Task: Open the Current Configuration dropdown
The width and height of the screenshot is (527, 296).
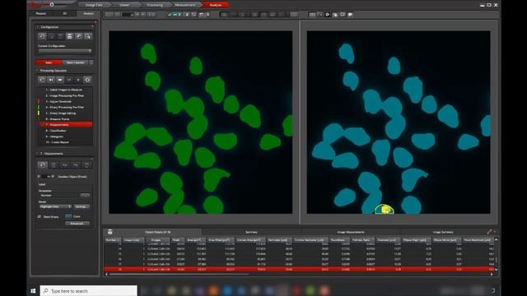Action: (65, 51)
